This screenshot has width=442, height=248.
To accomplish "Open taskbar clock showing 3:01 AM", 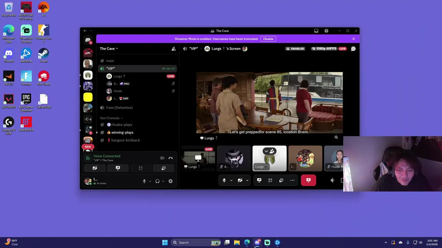I will click(432, 242).
